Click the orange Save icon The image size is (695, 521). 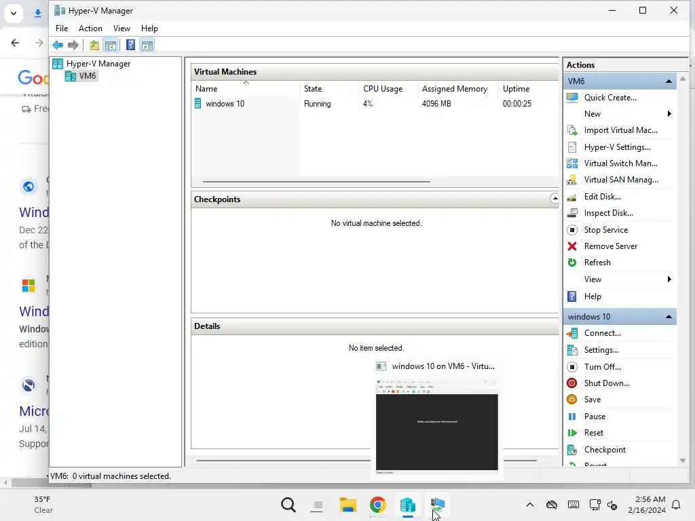(x=572, y=400)
